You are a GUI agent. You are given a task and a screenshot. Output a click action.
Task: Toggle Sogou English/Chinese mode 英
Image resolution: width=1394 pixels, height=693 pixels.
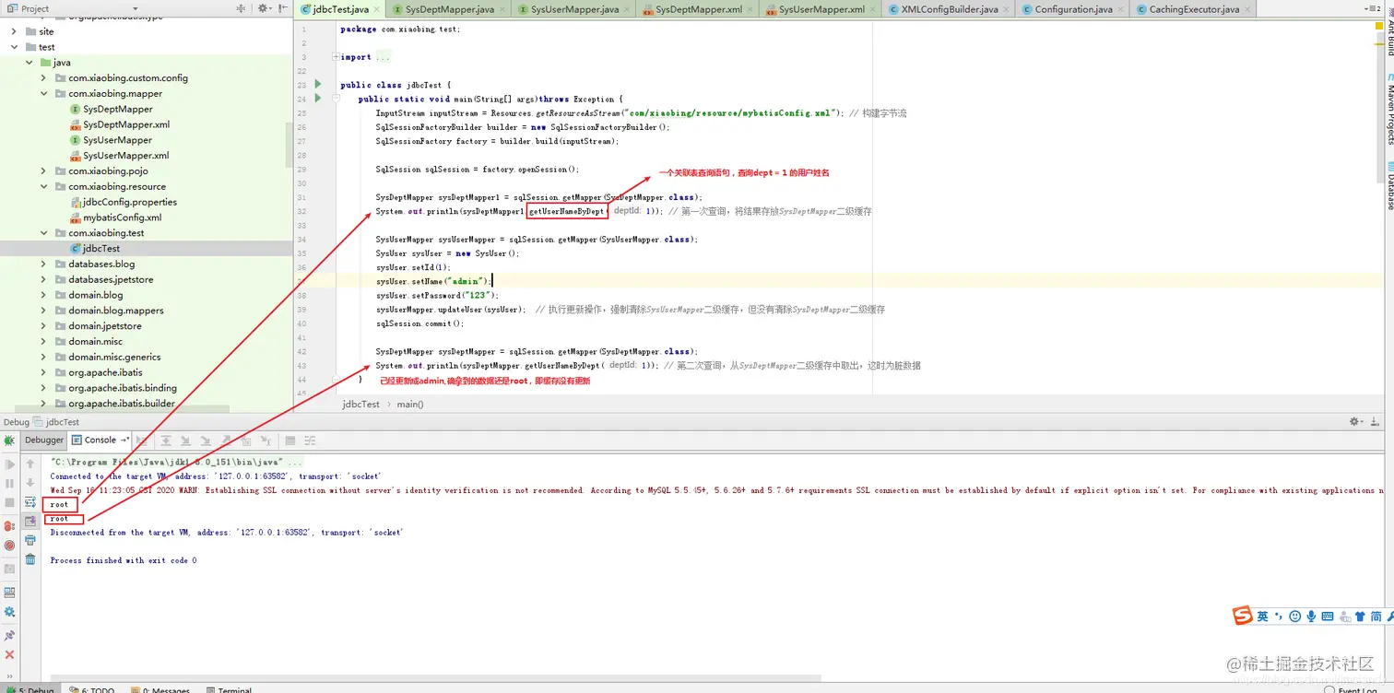coord(1263,616)
